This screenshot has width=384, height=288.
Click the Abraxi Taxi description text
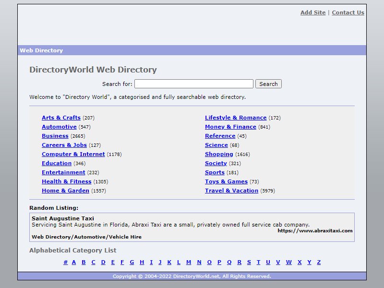point(171,225)
